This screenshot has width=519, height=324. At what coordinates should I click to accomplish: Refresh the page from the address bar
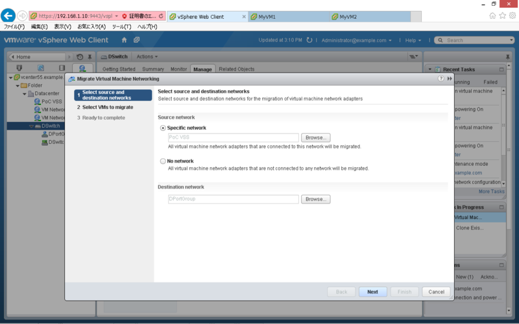pyautogui.click(x=161, y=16)
